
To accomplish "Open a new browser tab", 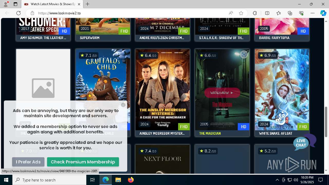I will [x=87, y=4].
